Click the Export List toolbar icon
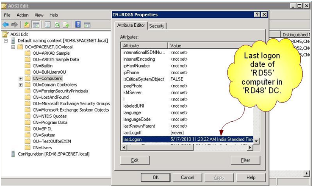 pos(66,25)
